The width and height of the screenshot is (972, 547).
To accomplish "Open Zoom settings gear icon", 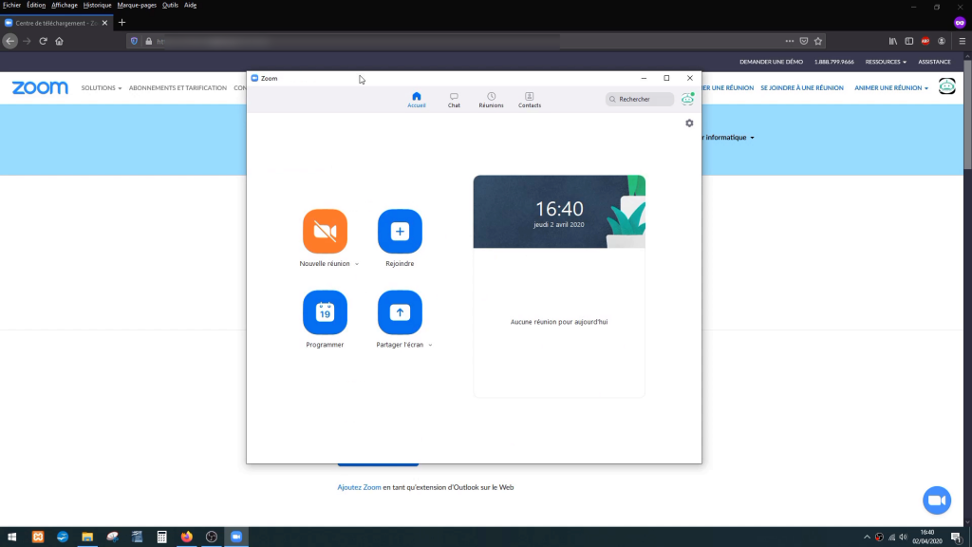I will [x=689, y=123].
